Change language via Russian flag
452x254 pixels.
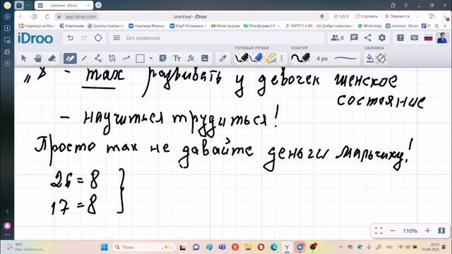pos(428,38)
